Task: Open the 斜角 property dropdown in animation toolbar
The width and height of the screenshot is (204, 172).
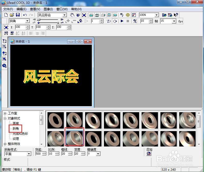Action: pyautogui.click(x=27, y=21)
